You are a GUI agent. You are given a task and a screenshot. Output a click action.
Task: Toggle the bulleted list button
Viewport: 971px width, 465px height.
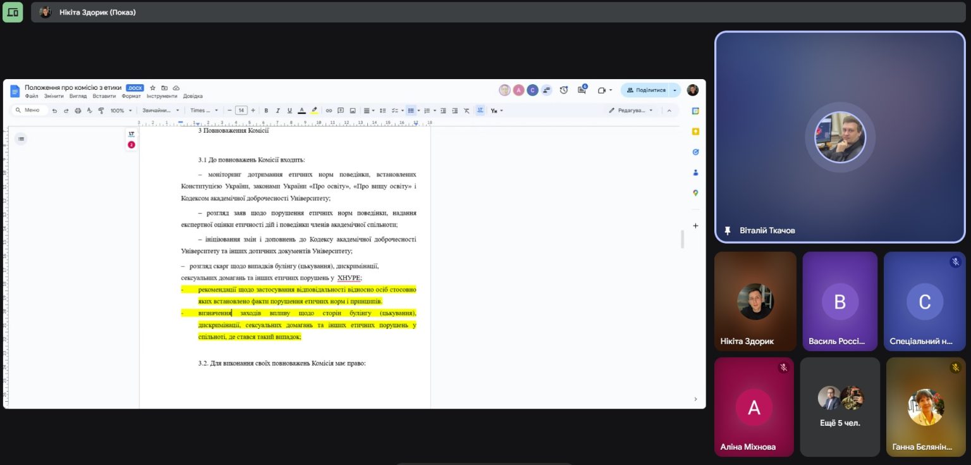pyautogui.click(x=410, y=111)
